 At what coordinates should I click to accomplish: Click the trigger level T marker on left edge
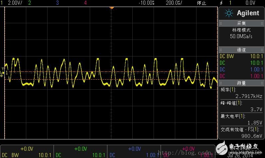pos(3,69)
